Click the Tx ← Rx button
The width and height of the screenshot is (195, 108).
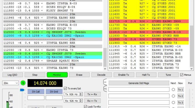pyautogui.click(x=92, y=94)
